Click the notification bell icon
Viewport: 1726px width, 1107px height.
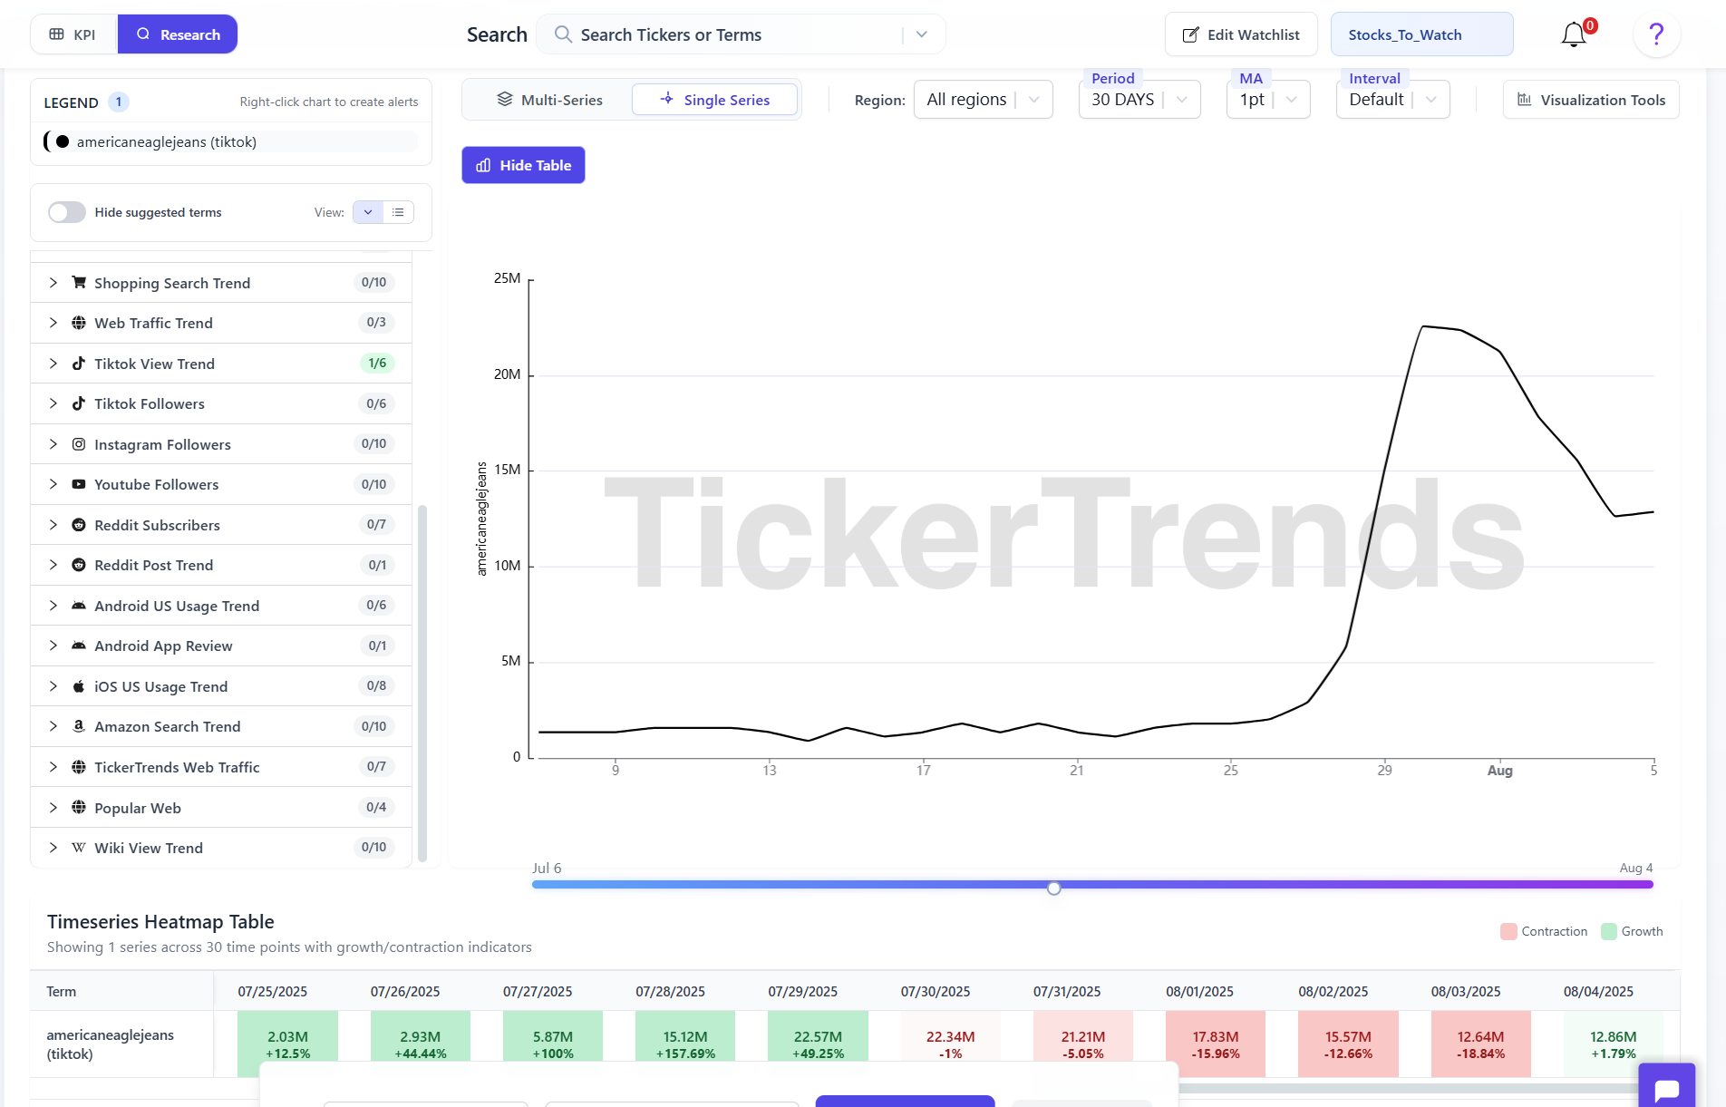tap(1574, 34)
